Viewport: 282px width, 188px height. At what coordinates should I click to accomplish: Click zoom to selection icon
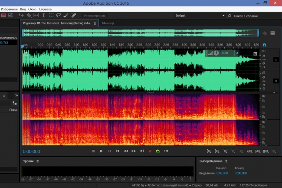266,151
